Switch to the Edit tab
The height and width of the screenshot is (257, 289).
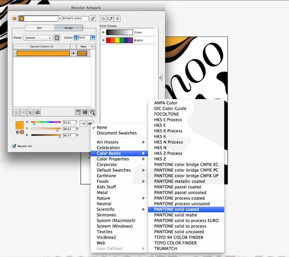(x=40, y=28)
